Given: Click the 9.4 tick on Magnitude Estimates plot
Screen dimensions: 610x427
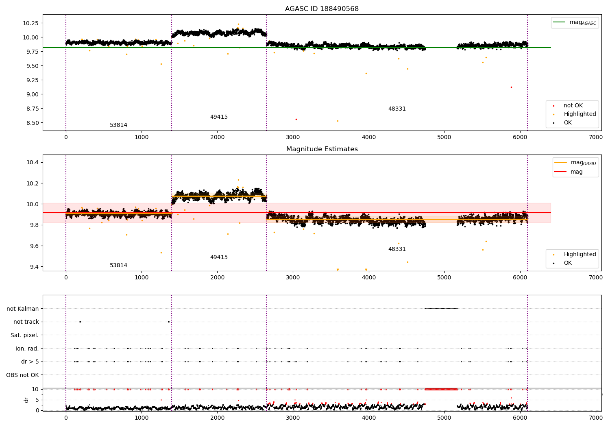Looking at the screenshot, I should (x=34, y=267).
